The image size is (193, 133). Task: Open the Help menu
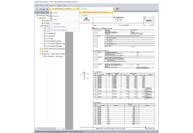[x=65, y=5]
